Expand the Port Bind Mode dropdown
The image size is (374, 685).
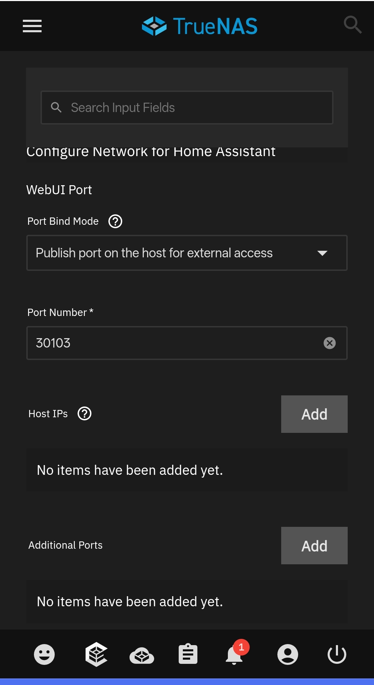(x=173, y=253)
